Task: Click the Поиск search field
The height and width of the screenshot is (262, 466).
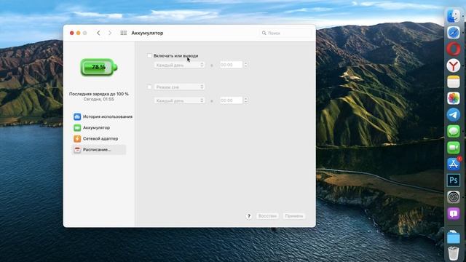Action: click(x=286, y=33)
